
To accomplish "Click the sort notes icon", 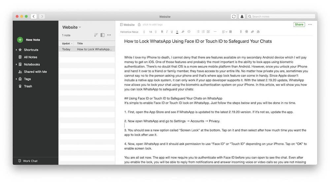I will (x=96, y=35).
